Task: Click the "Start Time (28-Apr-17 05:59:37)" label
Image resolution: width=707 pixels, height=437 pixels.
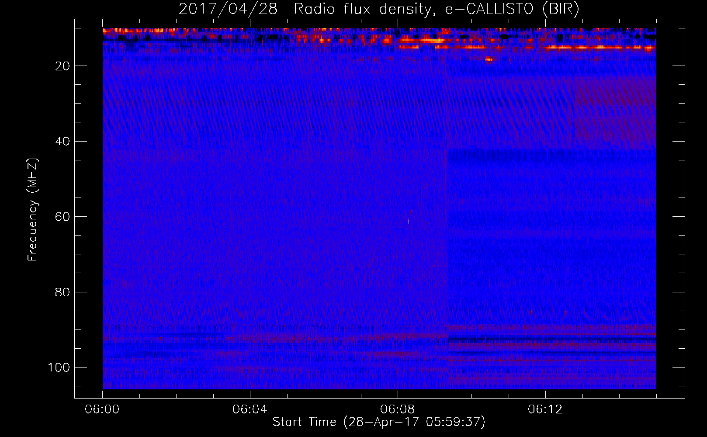Action: point(379,422)
